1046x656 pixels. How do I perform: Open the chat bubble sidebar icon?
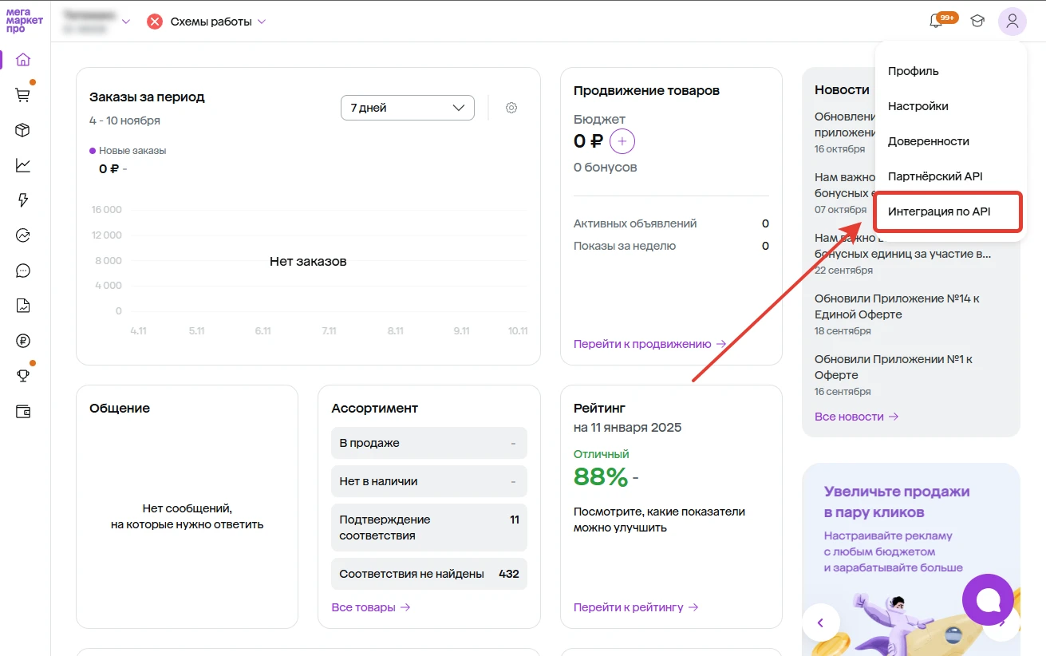click(x=23, y=271)
